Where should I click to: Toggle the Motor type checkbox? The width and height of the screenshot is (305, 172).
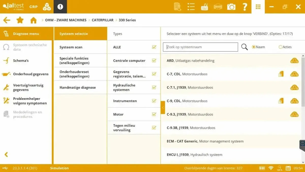pyautogui.click(x=154, y=114)
